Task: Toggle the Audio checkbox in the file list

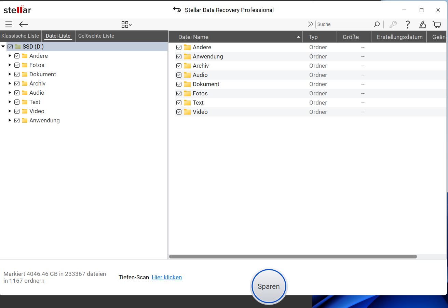Action: [x=179, y=75]
